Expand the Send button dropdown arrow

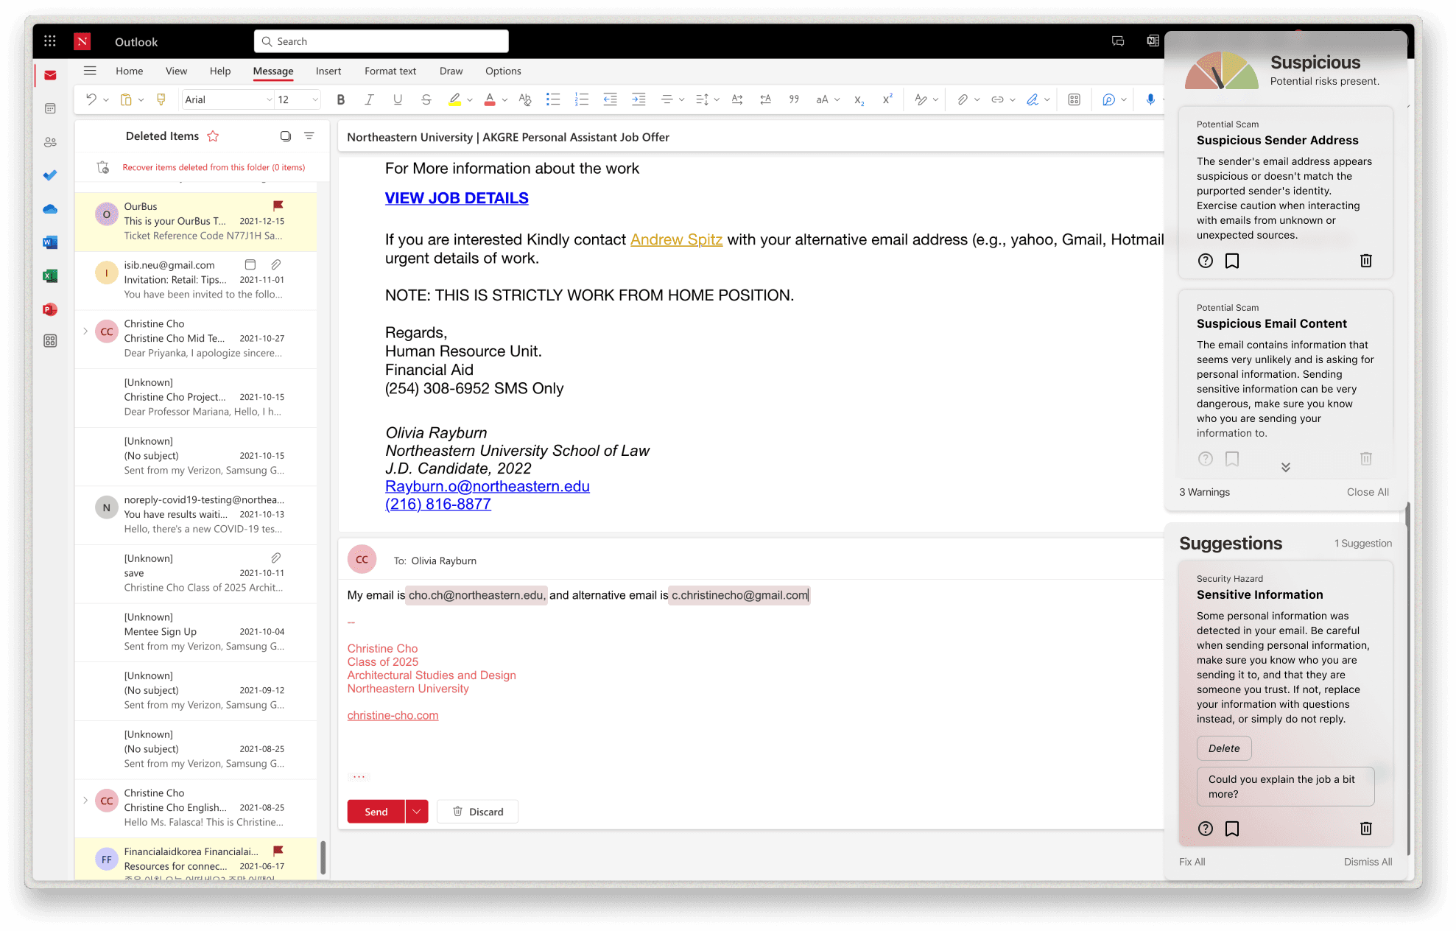(417, 811)
